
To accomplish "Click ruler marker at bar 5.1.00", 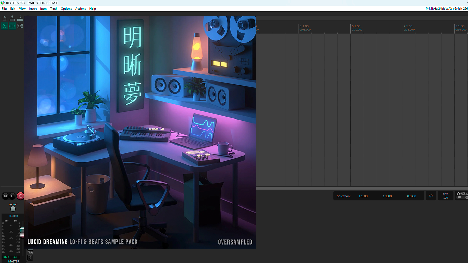I will tap(304, 26).
